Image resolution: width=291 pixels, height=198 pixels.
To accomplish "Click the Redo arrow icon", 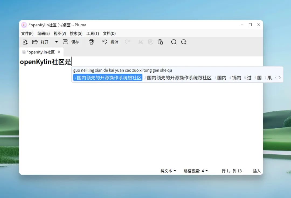I will pos(127,42).
